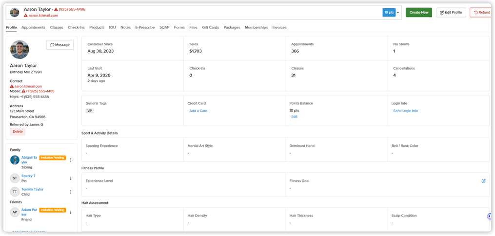The image size is (495, 236).
Task: Switch to the Appointments tab
Action: click(33, 27)
